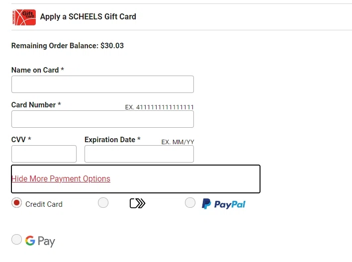Image resolution: width=352 pixels, height=262 pixels.
Task: Click the "Name on Card" field label
Action: (x=35, y=70)
